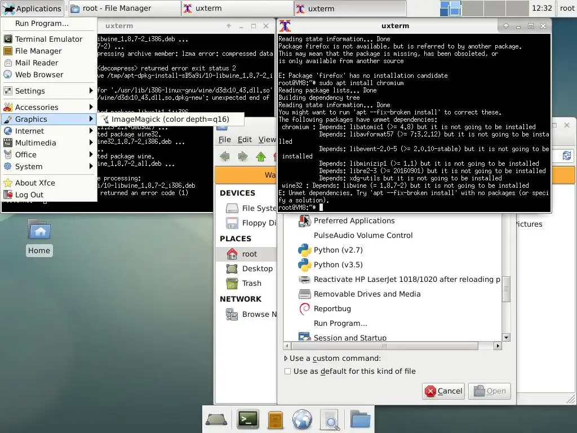Click the Cancel button
This screenshot has height=433, width=577.
(443, 391)
